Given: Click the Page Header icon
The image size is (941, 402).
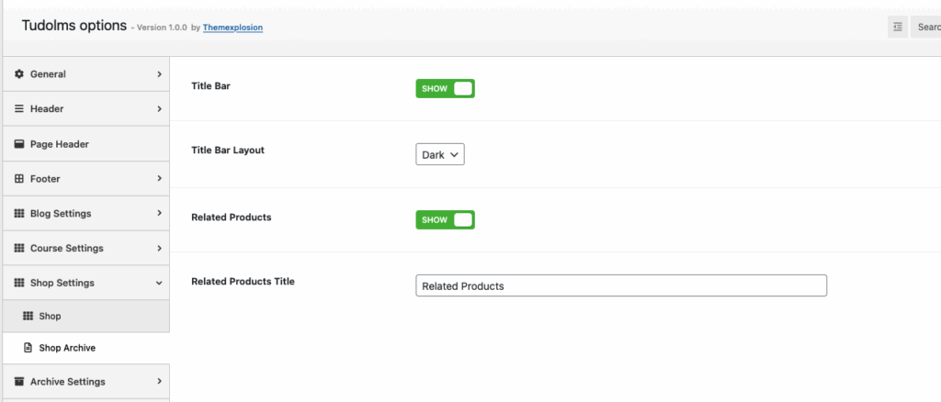Looking at the screenshot, I should click(19, 144).
